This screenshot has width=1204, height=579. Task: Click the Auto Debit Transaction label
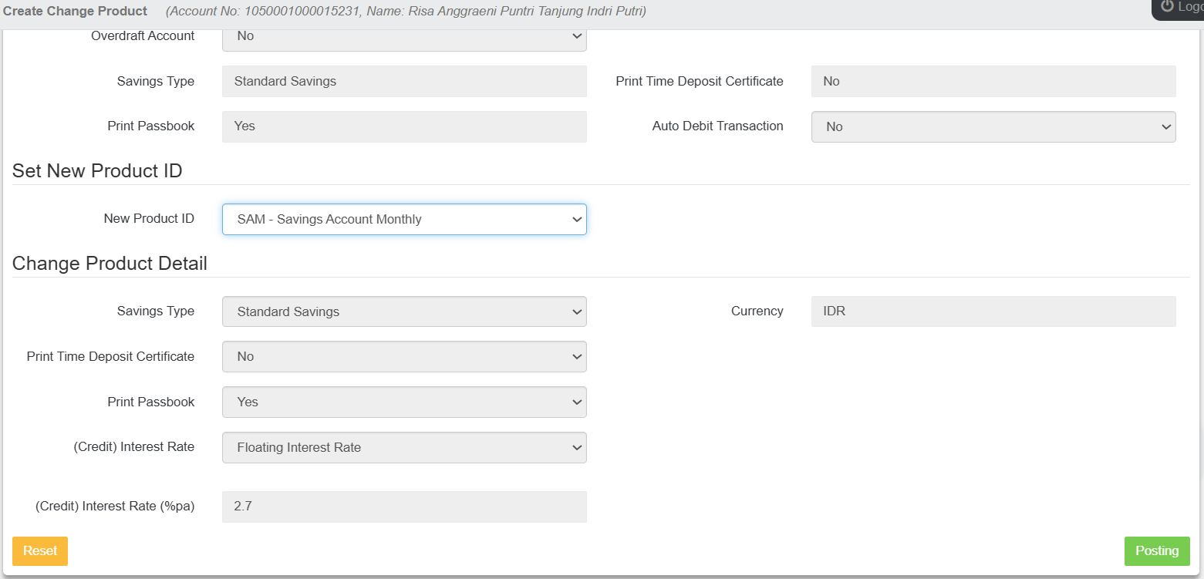(717, 126)
